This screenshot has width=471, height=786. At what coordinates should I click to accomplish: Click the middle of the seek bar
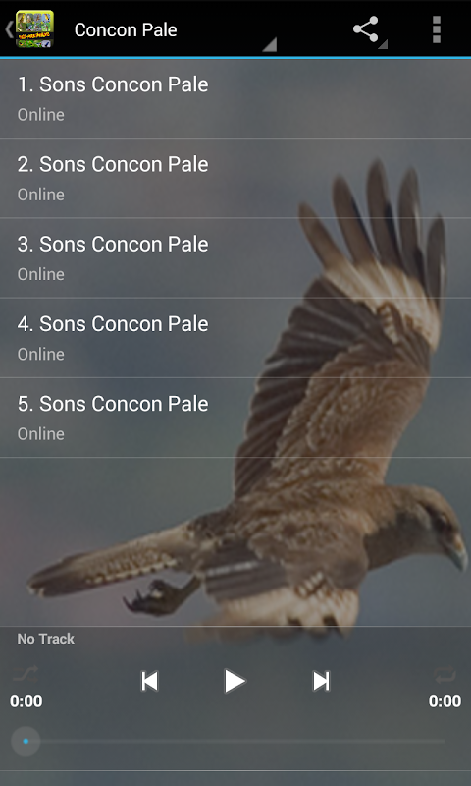235,741
